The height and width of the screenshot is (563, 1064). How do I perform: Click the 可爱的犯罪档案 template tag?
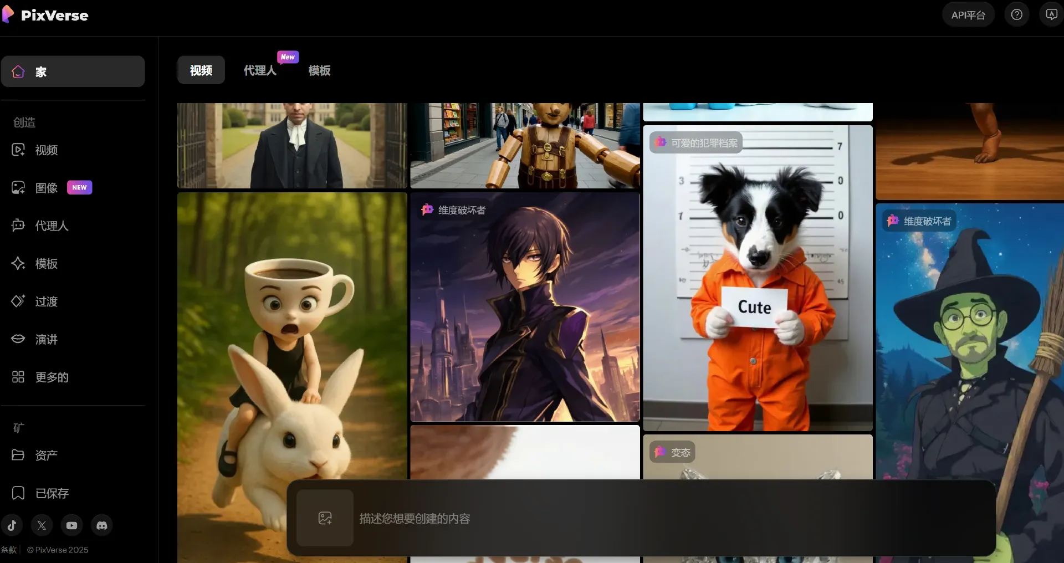point(696,143)
